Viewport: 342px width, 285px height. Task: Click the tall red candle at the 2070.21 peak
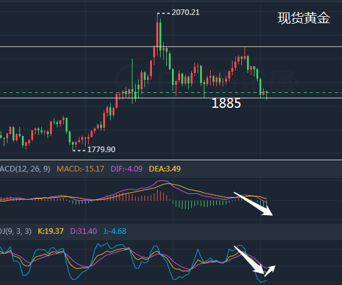158,31
